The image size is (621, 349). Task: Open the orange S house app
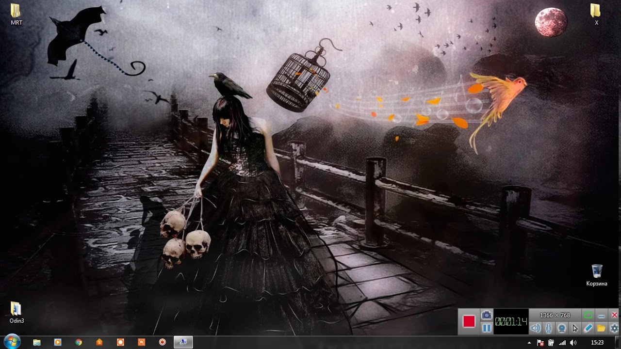click(99, 342)
